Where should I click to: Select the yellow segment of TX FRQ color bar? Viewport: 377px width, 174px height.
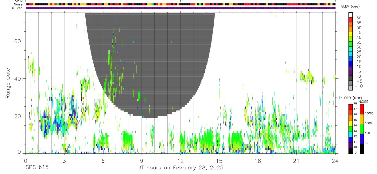(x=351, y=123)
